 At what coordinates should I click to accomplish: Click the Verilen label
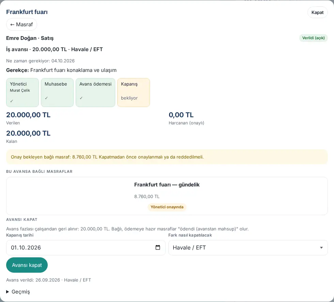tap(13, 123)
